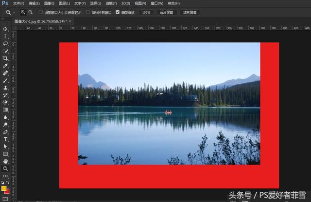Select the Brush tool
The width and height of the screenshot is (311, 202).
point(5,80)
